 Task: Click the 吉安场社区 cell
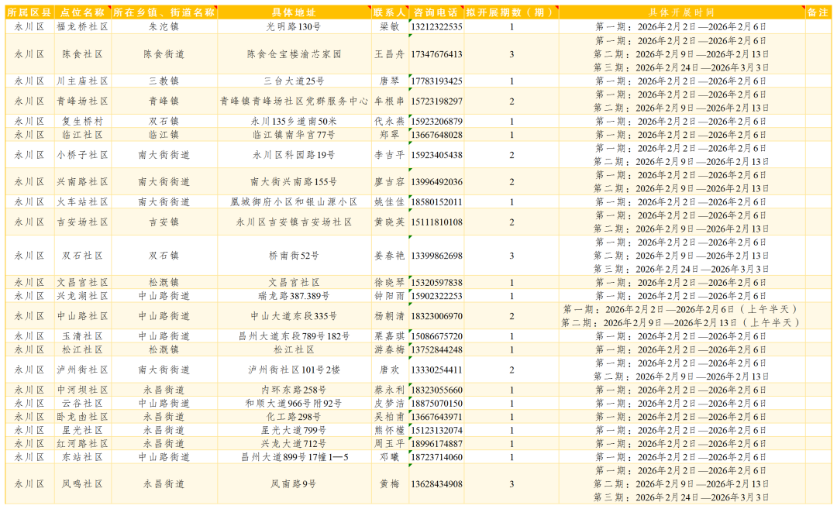coord(82,222)
